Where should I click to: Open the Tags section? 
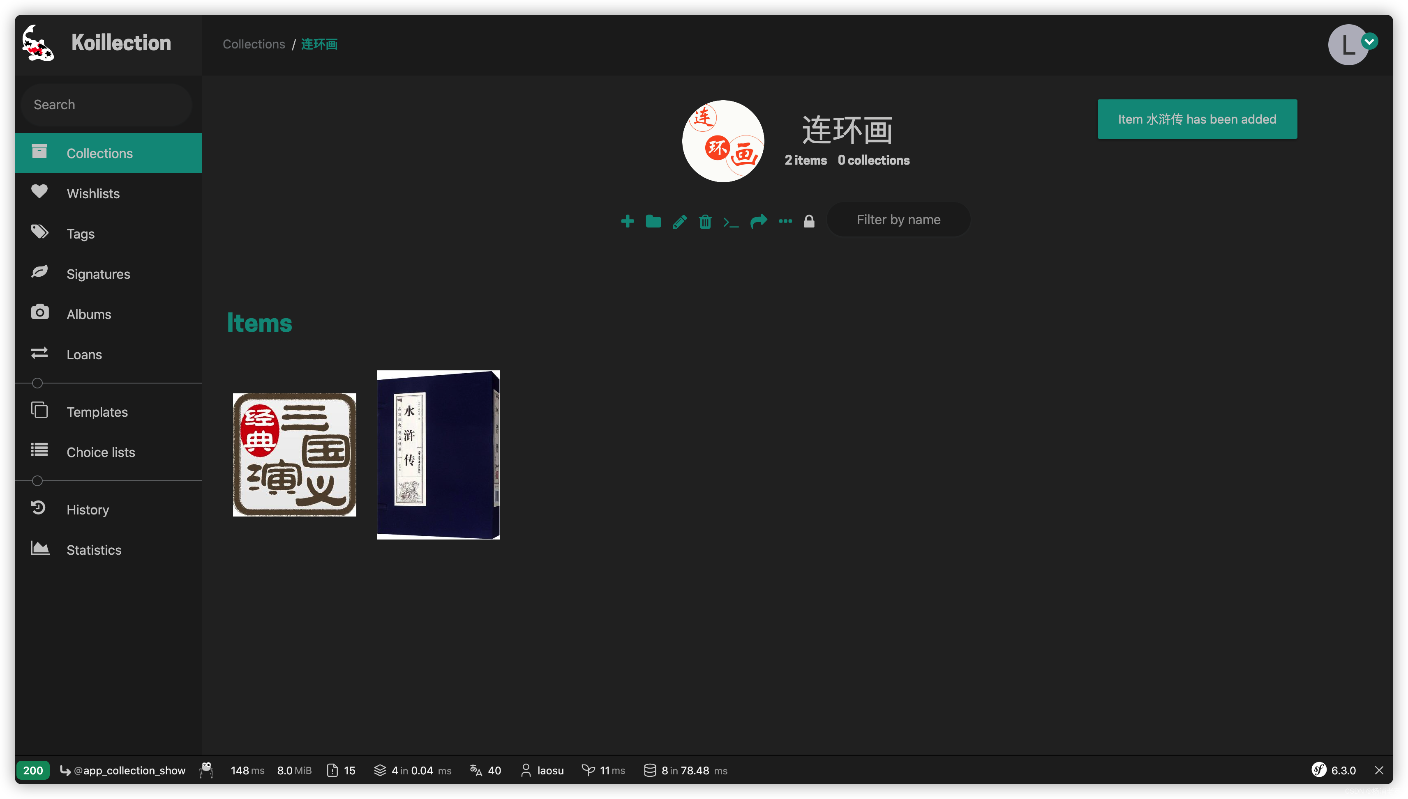pyautogui.click(x=80, y=234)
